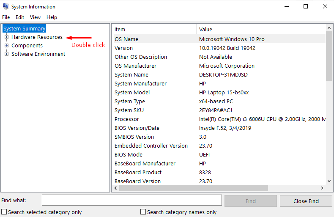Click the SMBIOS Version item
The width and height of the screenshot is (334, 217).
tap(134, 137)
